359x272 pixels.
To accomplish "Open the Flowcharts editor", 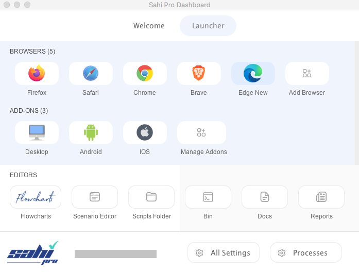I will click(36, 197).
